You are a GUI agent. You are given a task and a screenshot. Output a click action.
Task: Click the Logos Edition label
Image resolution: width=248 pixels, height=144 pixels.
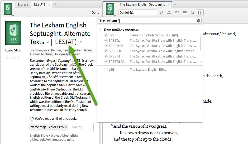13,50
